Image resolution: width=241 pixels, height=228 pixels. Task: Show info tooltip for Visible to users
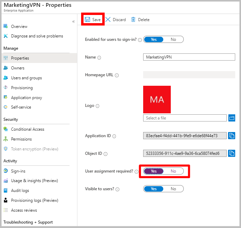coord(117,189)
